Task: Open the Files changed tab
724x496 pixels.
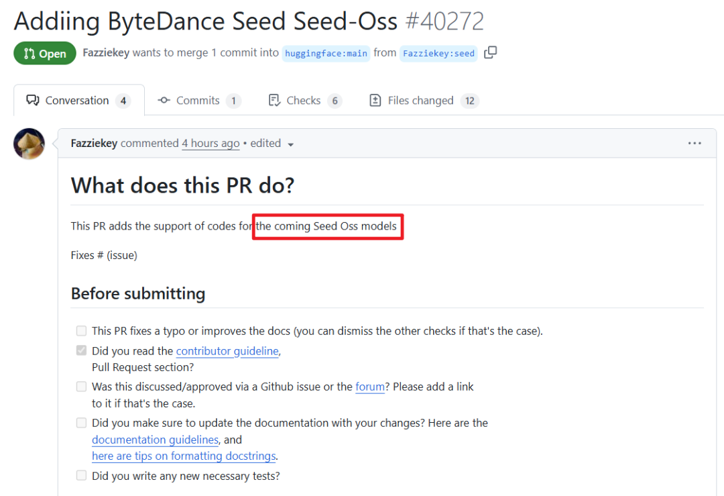Action: (422, 101)
